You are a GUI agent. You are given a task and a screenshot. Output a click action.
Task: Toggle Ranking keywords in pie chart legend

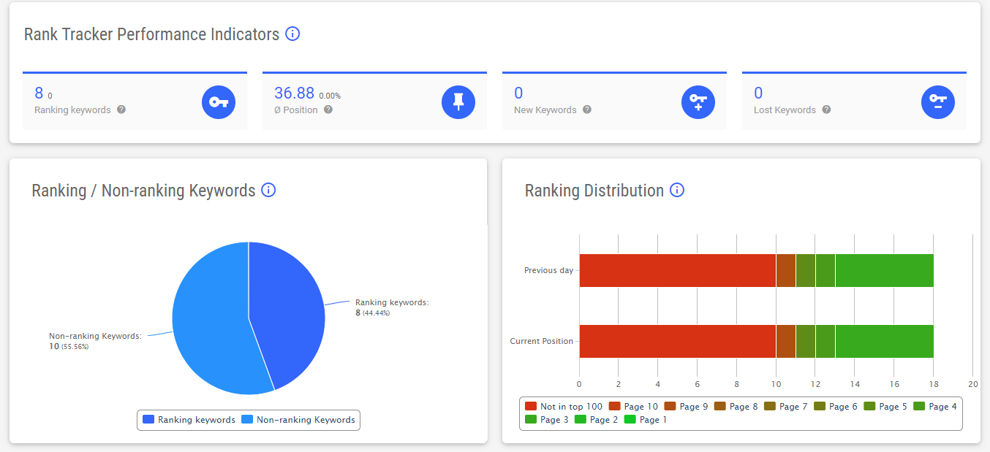pyautogui.click(x=189, y=420)
